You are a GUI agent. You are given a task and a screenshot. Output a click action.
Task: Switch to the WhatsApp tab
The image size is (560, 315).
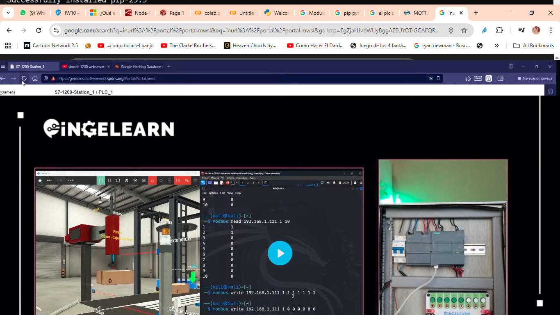pos(33,13)
